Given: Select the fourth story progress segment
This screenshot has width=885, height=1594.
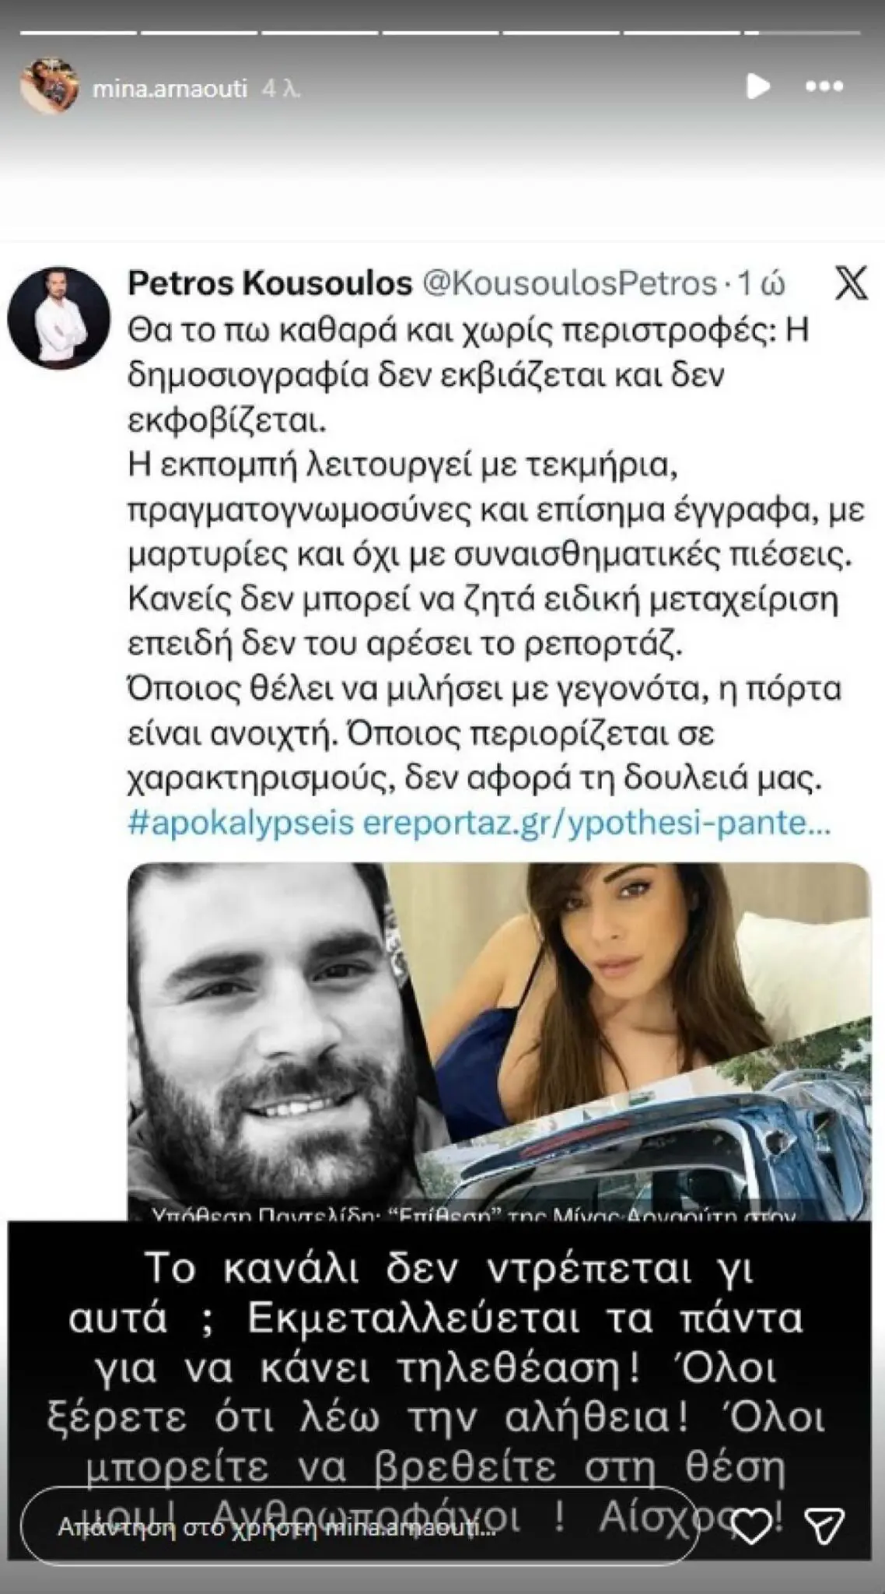Looking at the screenshot, I should tap(440, 33).
